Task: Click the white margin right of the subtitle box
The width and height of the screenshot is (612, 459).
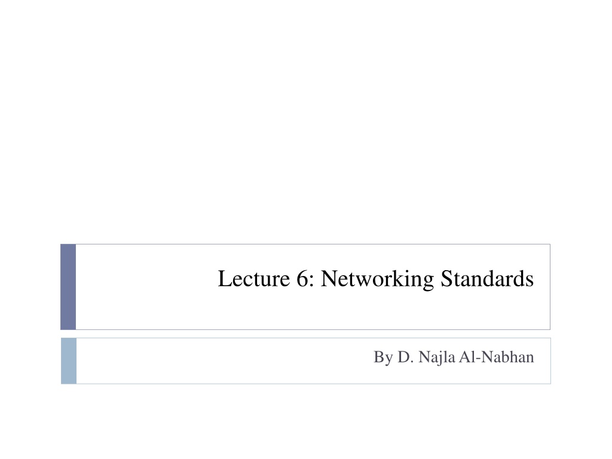Action: point(582,361)
